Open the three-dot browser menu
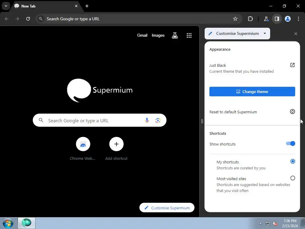The image size is (305, 229). coord(298,19)
